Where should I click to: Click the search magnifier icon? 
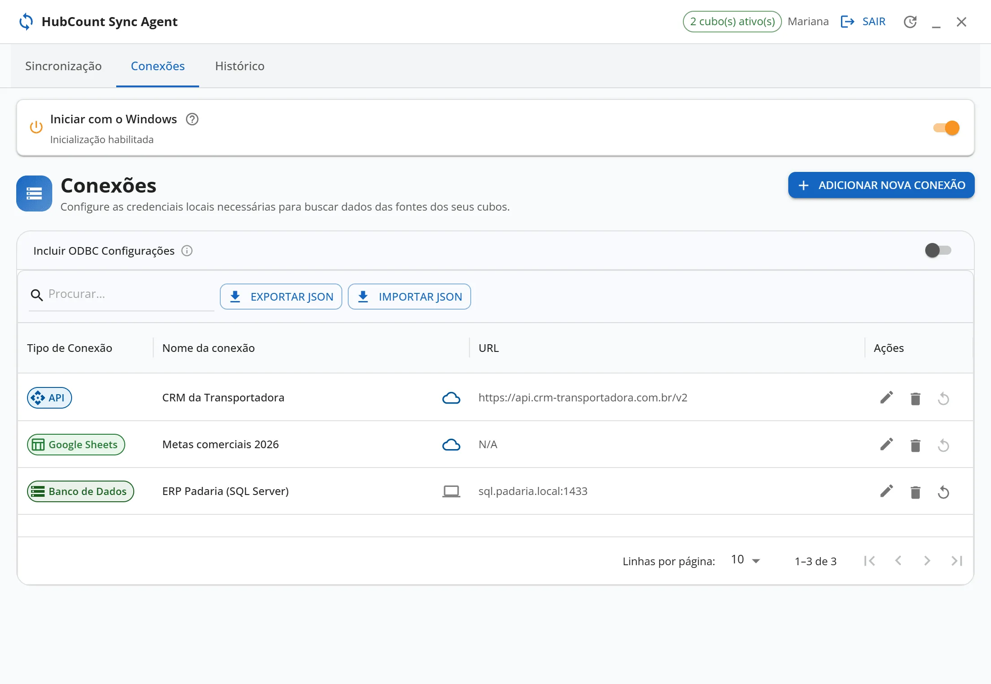point(36,295)
